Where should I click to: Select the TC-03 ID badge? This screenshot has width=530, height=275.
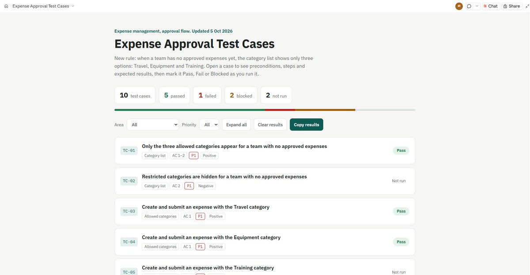coord(129,211)
